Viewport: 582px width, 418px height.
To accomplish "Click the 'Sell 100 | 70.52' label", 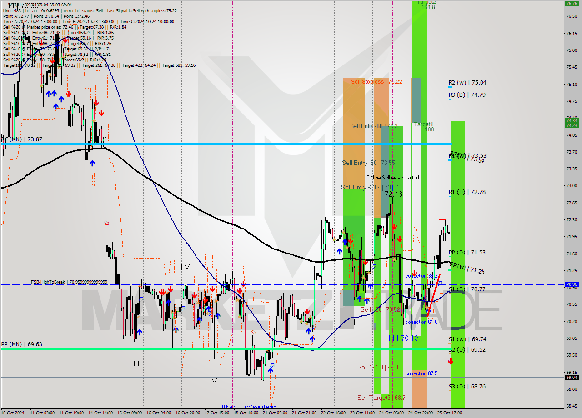I will click(381, 309).
